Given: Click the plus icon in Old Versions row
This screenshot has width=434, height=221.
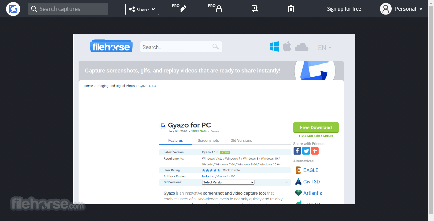Looking at the screenshot, I should [x=287, y=182].
